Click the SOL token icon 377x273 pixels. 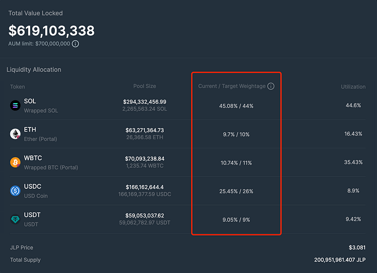click(15, 106)
